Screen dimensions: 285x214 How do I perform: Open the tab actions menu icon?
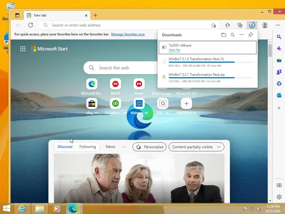[x=17, y=15]
